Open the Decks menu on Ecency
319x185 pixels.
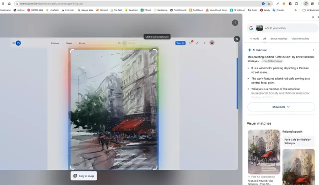[x=82, y=43]
